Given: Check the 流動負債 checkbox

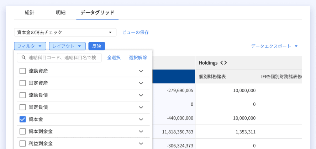Looking at the screenshot, I should point(22,95).
